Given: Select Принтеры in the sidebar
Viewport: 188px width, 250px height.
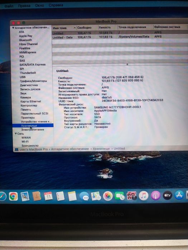Looking at the screenshot, I should 28,117.
